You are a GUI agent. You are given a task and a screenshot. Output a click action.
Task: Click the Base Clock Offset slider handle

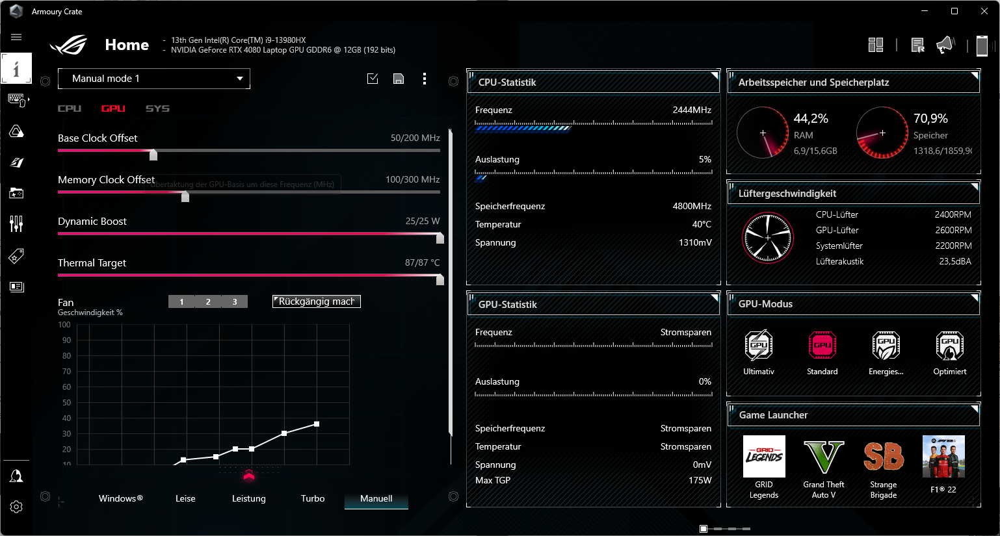[x=153, y=154]
